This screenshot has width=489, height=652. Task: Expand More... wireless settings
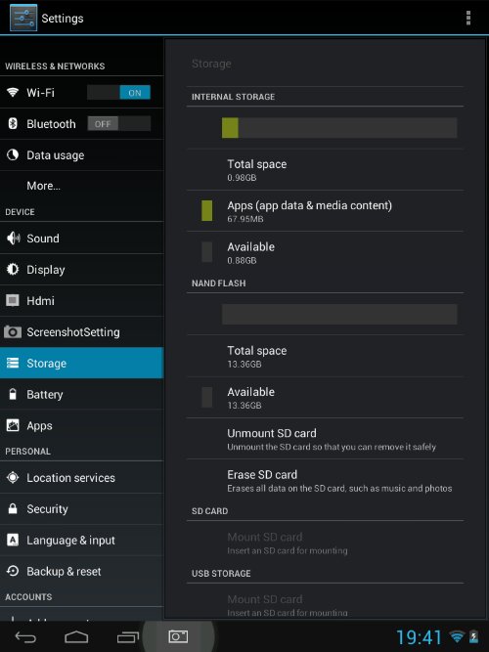81,186
